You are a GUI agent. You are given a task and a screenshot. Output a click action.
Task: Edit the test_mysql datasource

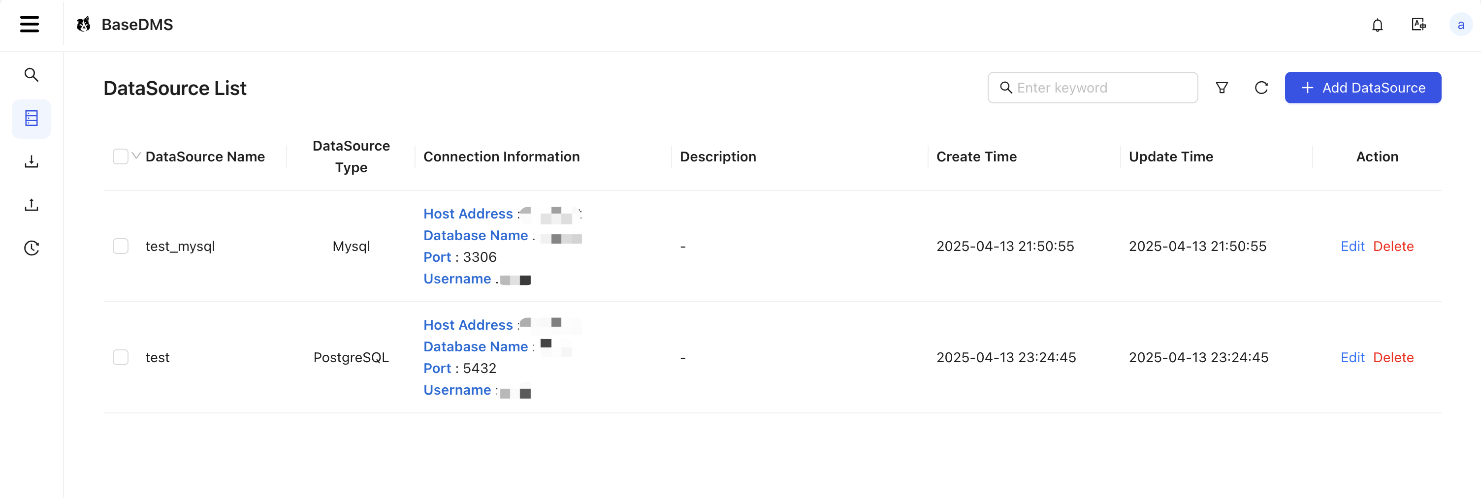[x=1352, y=247]
